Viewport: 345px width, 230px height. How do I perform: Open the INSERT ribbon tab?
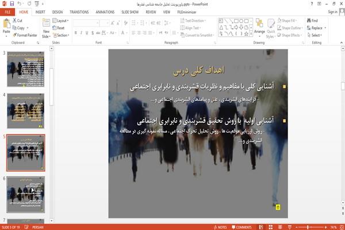point(40,12)
